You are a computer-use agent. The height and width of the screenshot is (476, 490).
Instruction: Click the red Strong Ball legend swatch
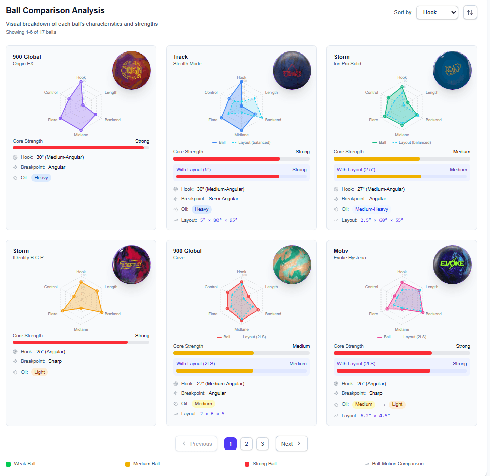coord(247,464)
